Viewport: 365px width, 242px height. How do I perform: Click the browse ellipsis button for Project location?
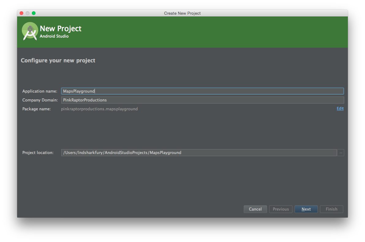[x=341, y=152]
